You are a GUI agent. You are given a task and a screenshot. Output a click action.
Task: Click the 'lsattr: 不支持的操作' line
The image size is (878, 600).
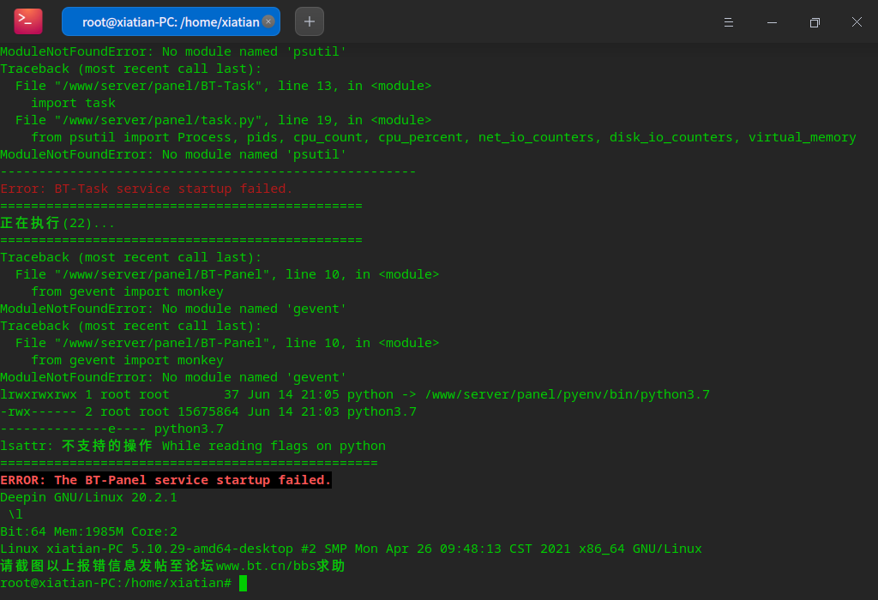pos(193,446)
